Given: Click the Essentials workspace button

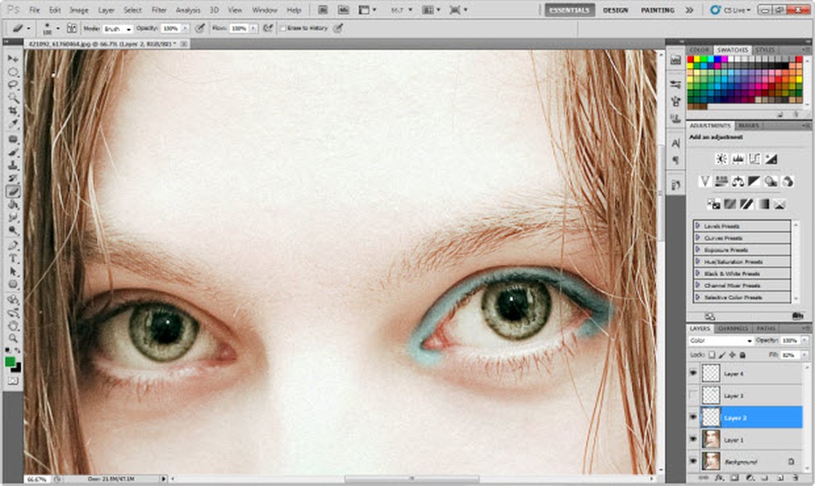Looking at the screenshot, I should (x=569, y=10).
